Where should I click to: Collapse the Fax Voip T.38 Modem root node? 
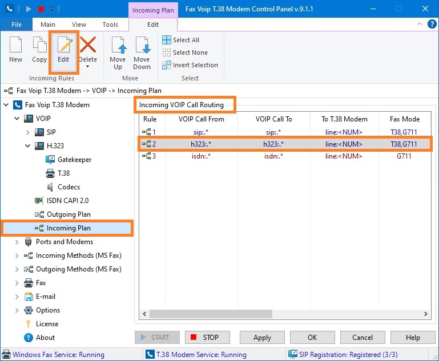[x=6, y=105]
